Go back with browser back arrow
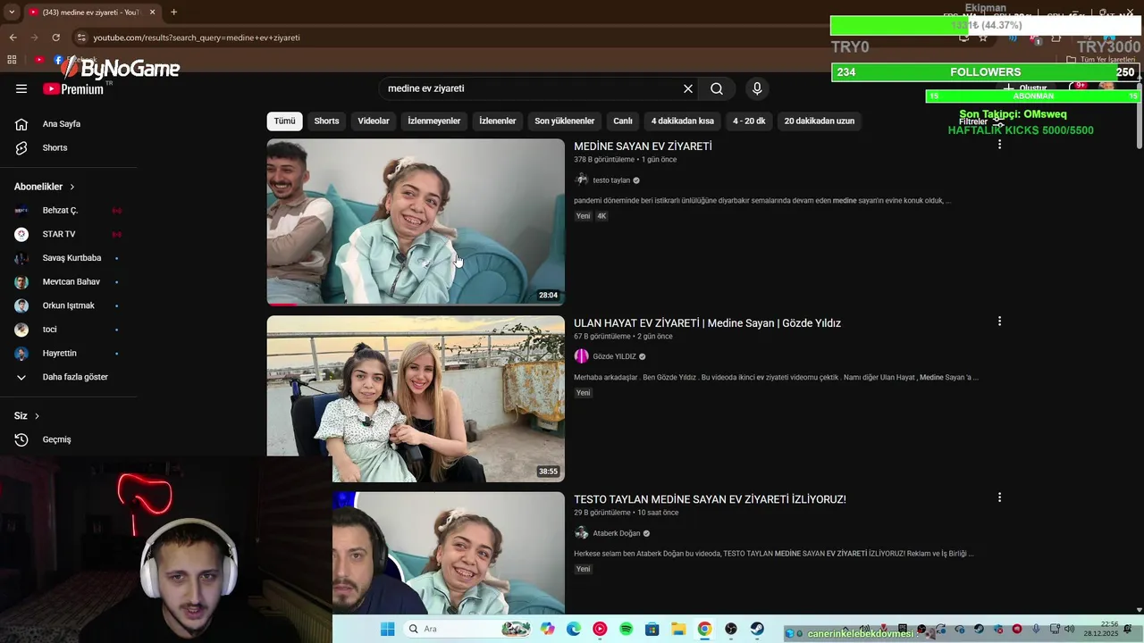The width and height of the screenshot is (1144, 643). coord(13,38)
